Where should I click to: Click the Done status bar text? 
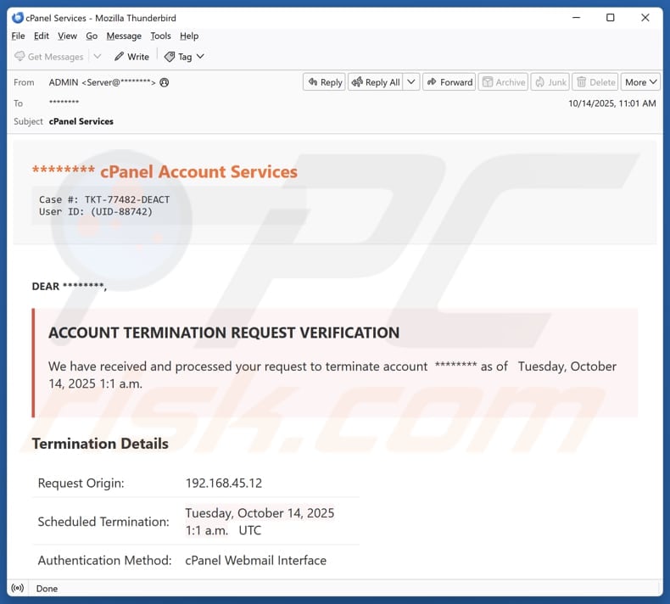pos(47,589)
